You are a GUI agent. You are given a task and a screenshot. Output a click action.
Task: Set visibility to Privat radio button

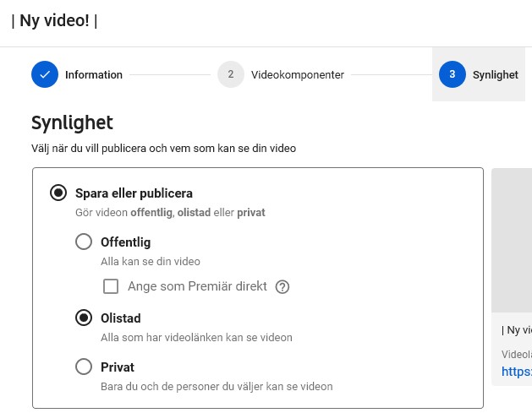(84, 367)
